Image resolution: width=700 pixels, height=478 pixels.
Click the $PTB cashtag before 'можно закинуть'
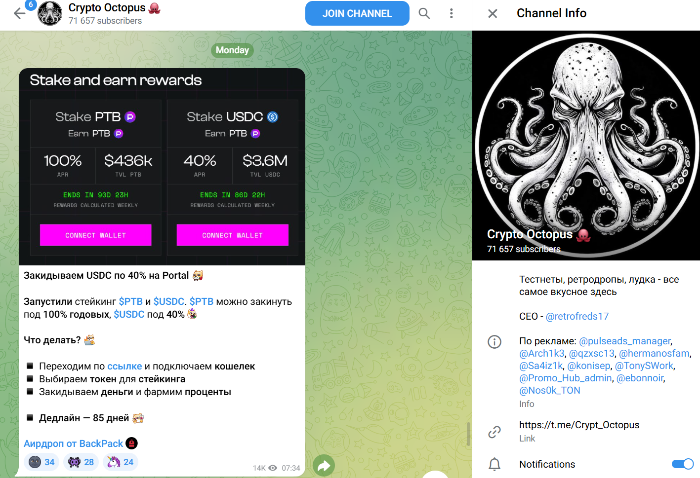click(x=202, y=301)
